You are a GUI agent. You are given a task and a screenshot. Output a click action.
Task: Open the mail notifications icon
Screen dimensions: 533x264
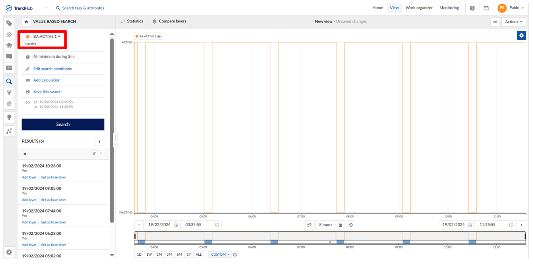[x=486, y=8]
